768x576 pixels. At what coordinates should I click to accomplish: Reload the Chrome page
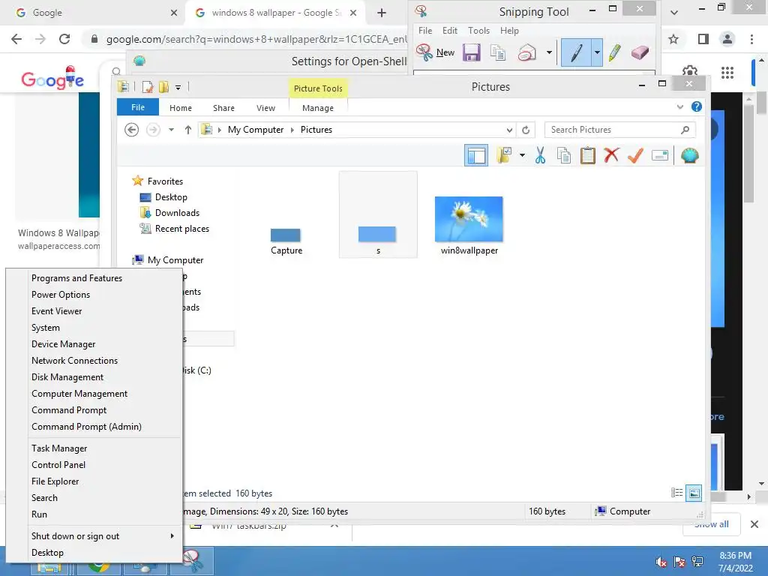pyautogui.click(x=64, y=39)
